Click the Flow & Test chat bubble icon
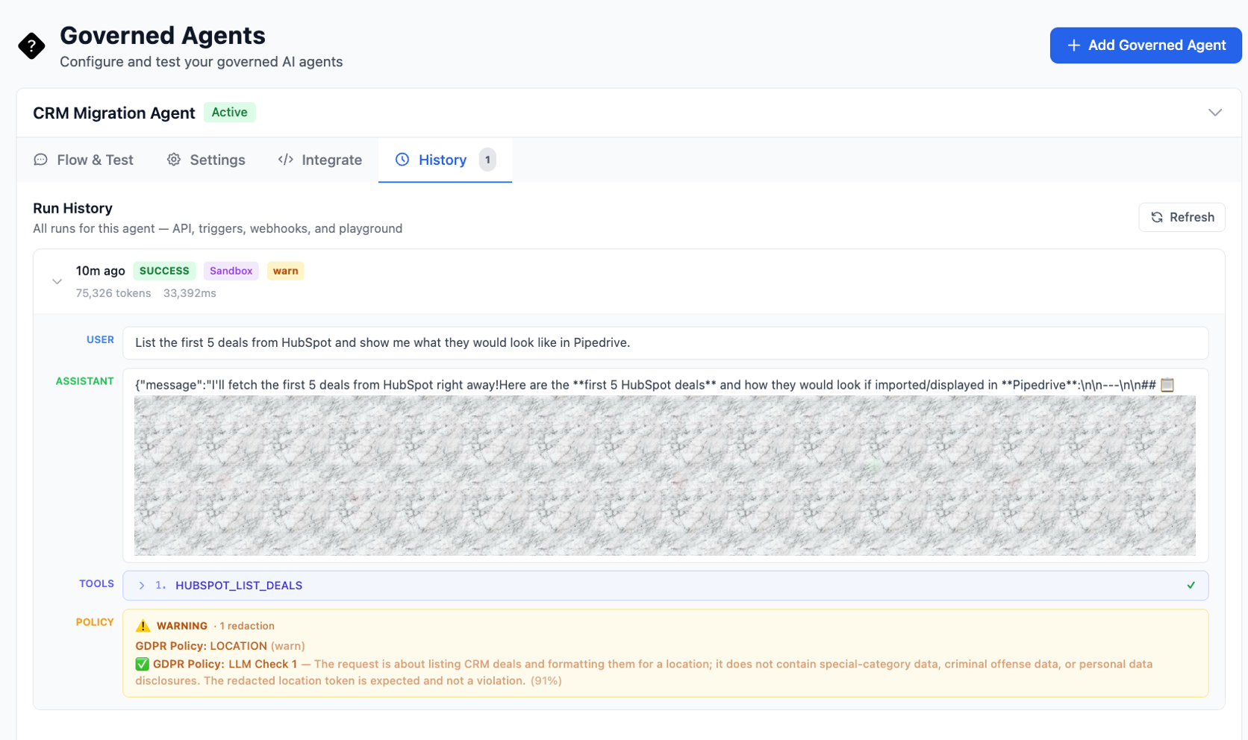Viewport: 1248px width, 740px height. pyautogui.click(x=41, y=160)
